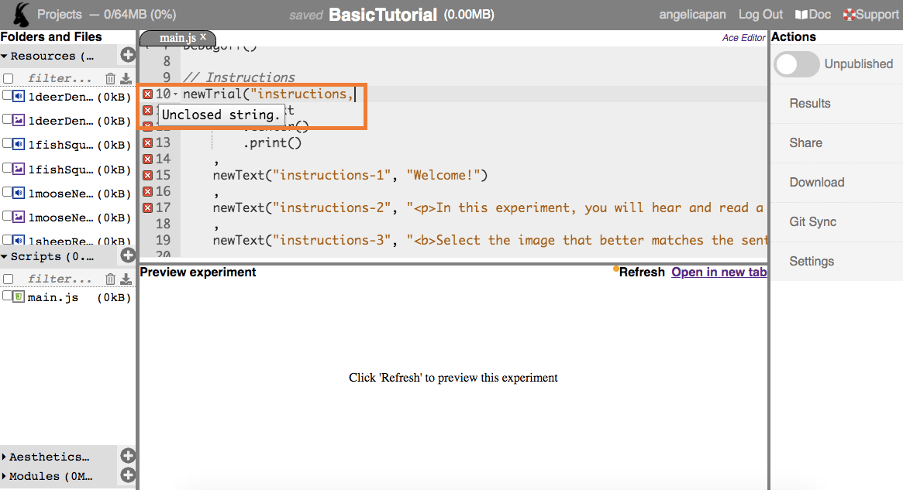This screenshot has width=903, height=490.
Task: Click the speaker icon next to 1fishSqu
Action: 18,144
